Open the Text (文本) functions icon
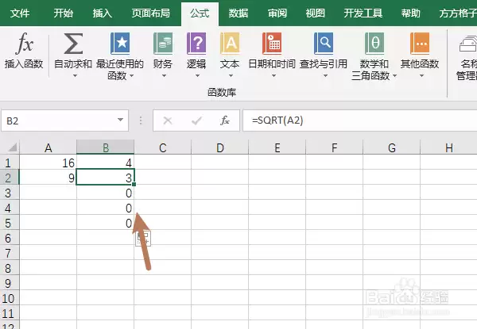The width and height of the screenshot is (477, 329). pyautogui.click(x=230, y=44)
